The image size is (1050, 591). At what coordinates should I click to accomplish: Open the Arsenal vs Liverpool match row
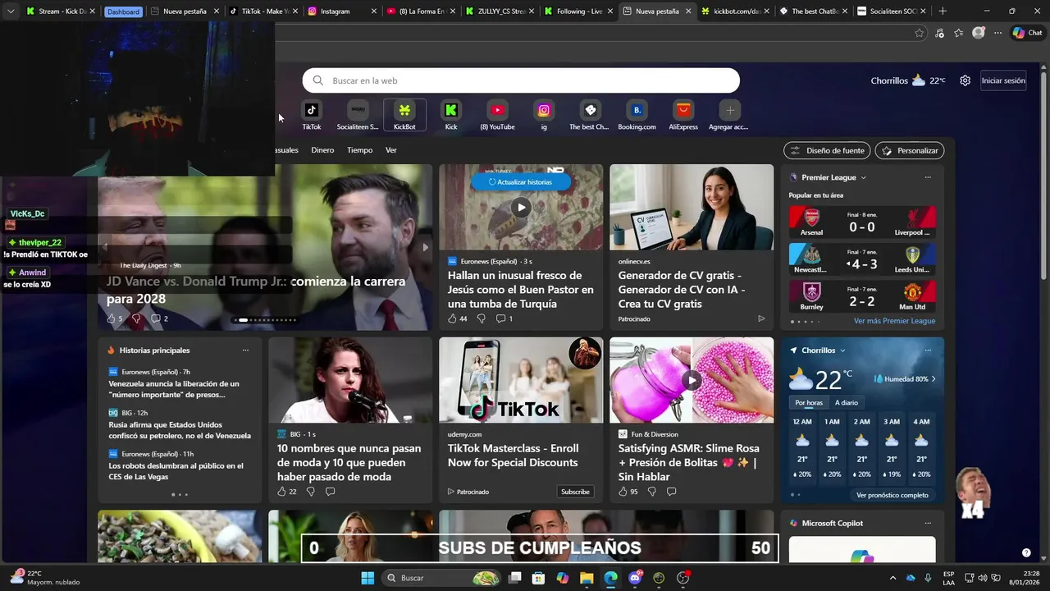[x=862, y=222]
